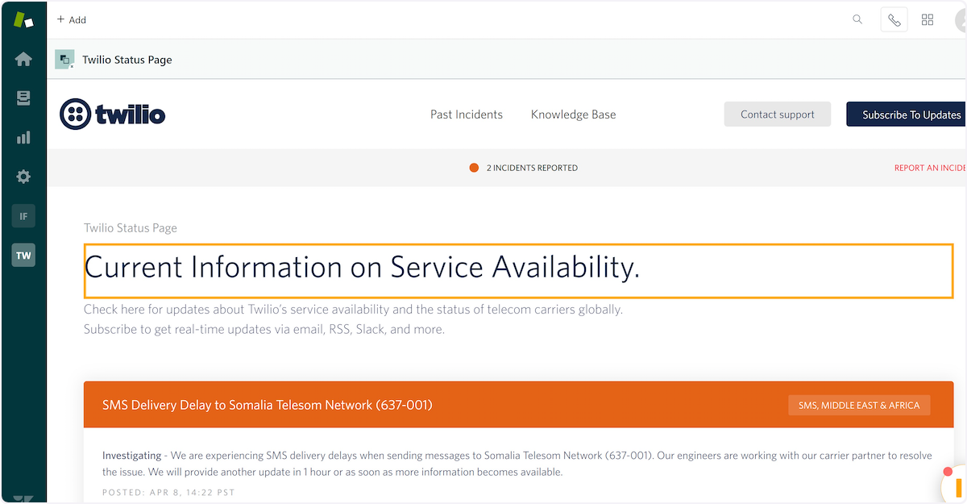Open the Views (tickets) sidebar icon
The width and height of the screenshot is (967, 504).
pos(23,98)
